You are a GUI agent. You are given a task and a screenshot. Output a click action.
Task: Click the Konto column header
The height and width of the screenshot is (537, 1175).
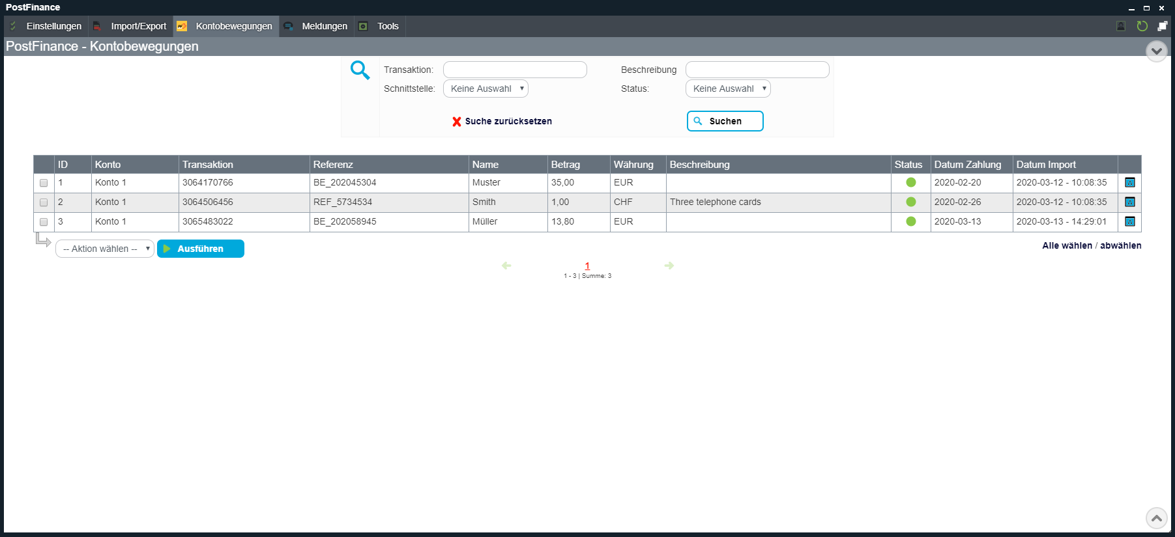tap(135, 165)
